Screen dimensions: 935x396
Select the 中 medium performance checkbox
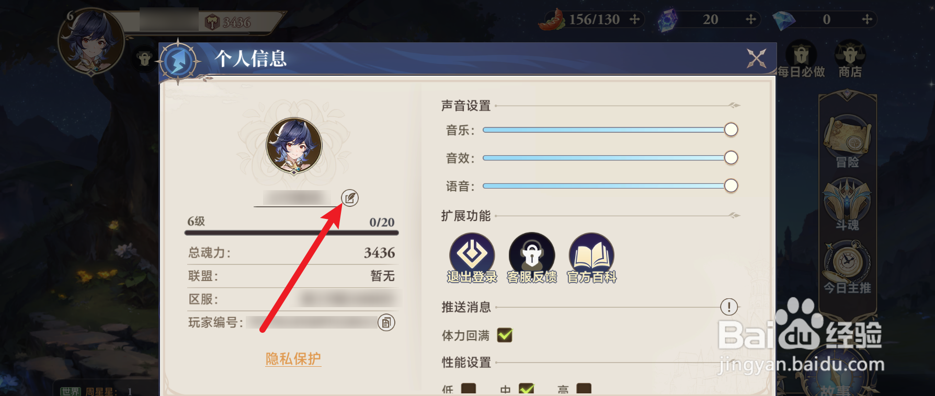526,389
